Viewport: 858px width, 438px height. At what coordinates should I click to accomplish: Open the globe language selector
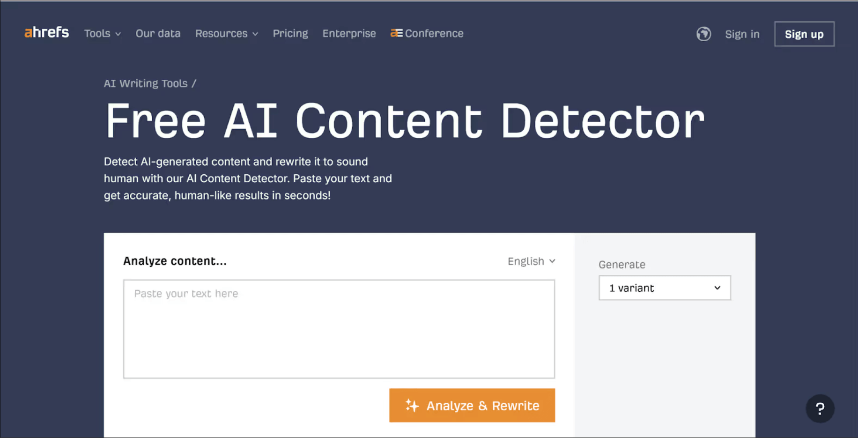click(703, 34)
